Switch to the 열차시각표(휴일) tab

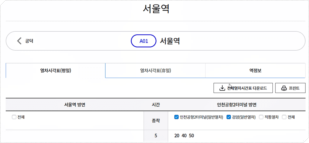coord(155,71)
